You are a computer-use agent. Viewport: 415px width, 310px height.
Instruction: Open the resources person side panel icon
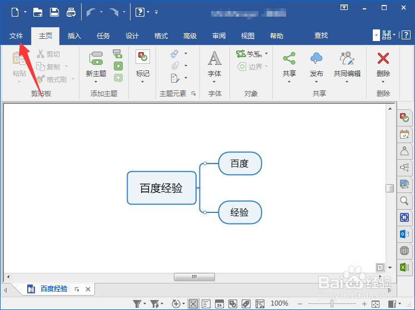[x=404, y=151]
